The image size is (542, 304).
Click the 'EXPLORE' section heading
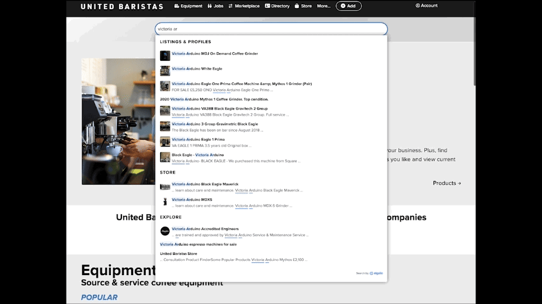(x=171, y=217)
